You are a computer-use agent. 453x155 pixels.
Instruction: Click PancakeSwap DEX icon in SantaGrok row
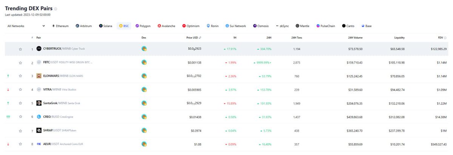pos(144,103)
